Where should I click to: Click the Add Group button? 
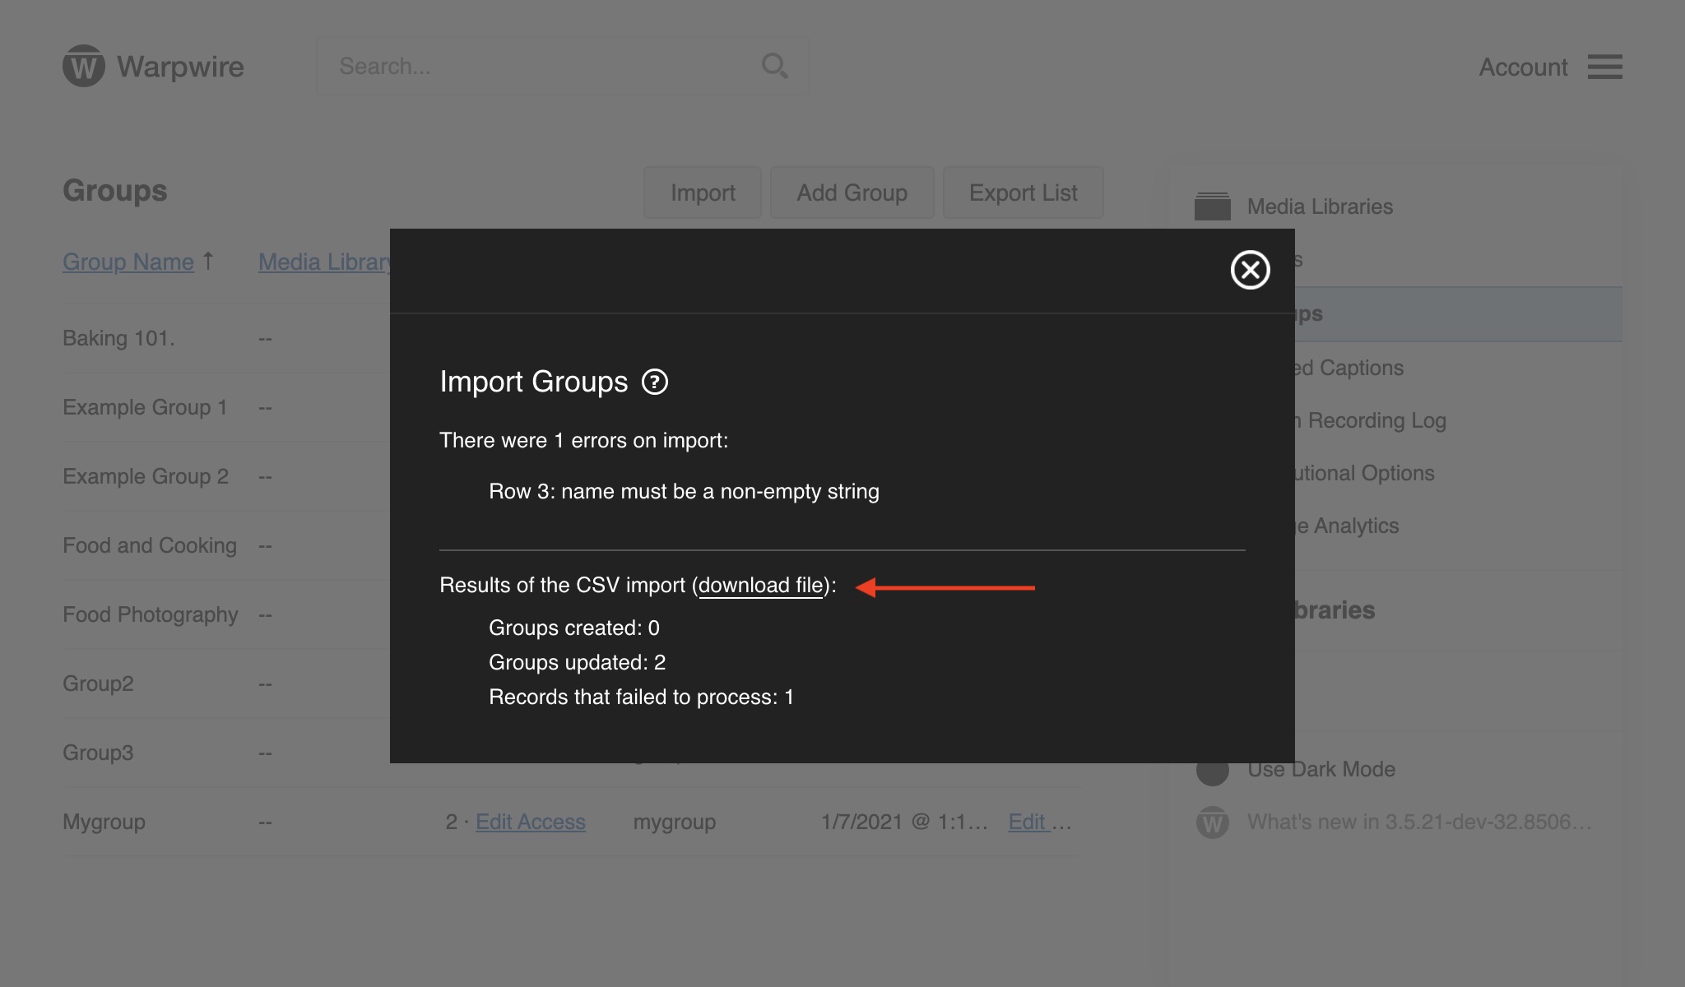[852, 192]
